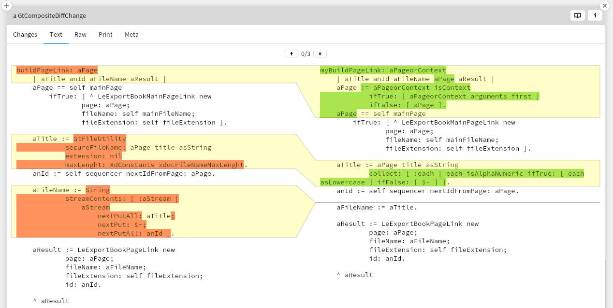Click the "aFileName := aTitle." line
Screen dimensions: 613x308
[377, 207]
